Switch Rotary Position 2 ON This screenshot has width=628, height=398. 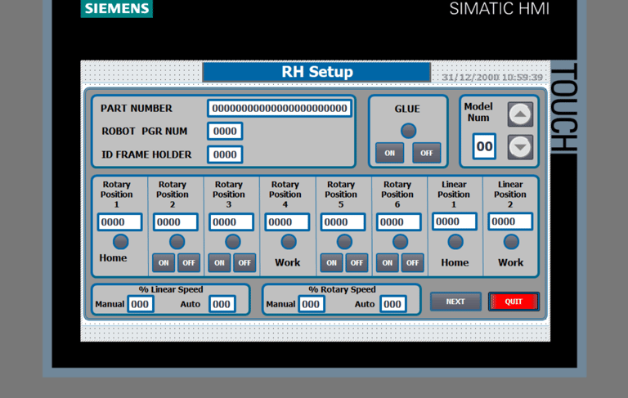(x=164, y=263)
